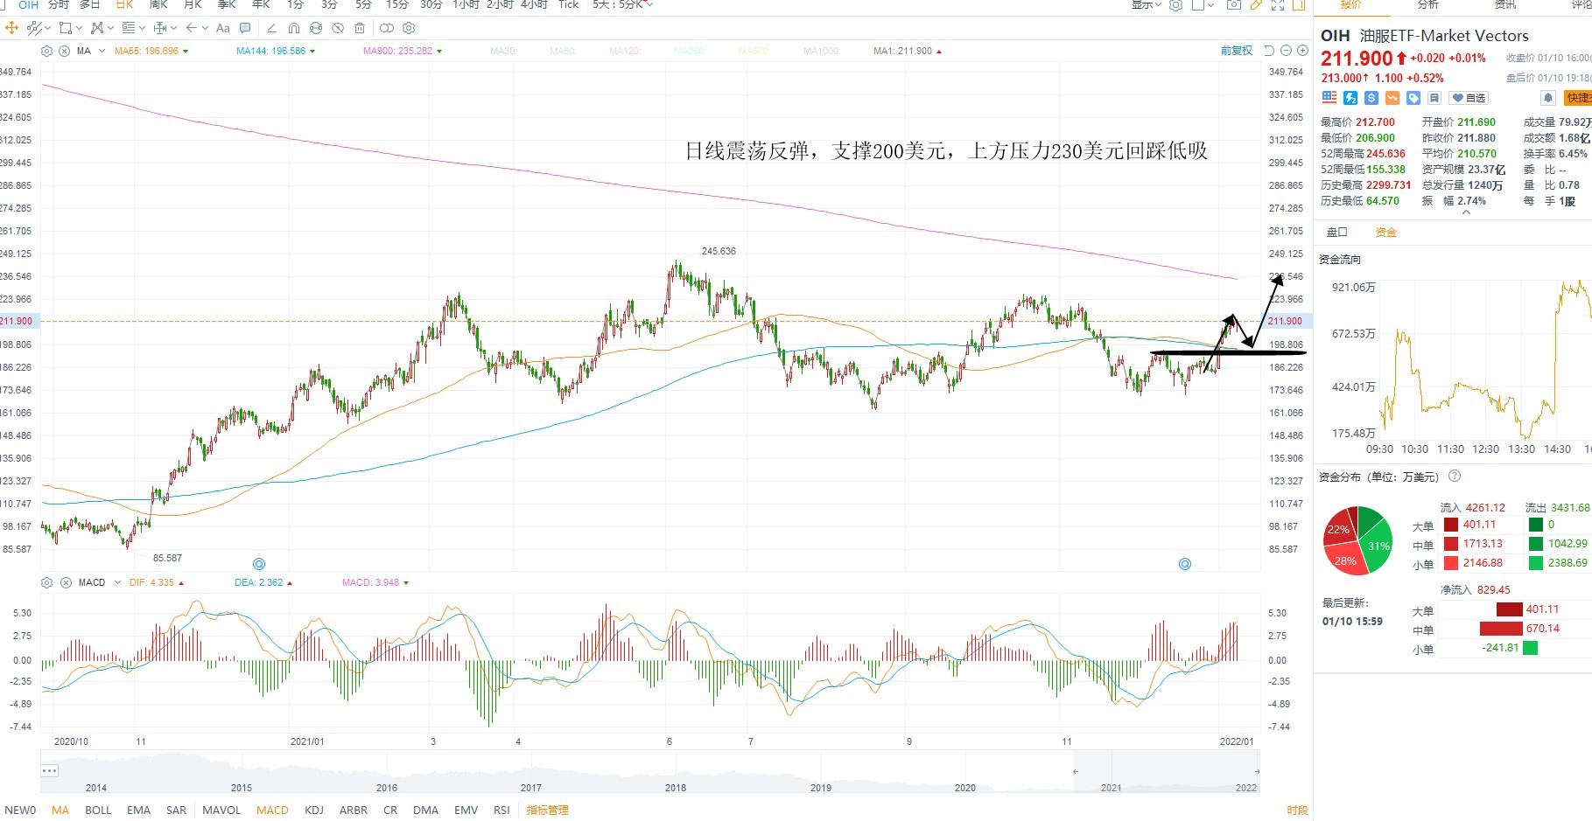1592x821 pixels.
Task: Zoom in chart with plus icon
Action: (x=1302, y=51)
